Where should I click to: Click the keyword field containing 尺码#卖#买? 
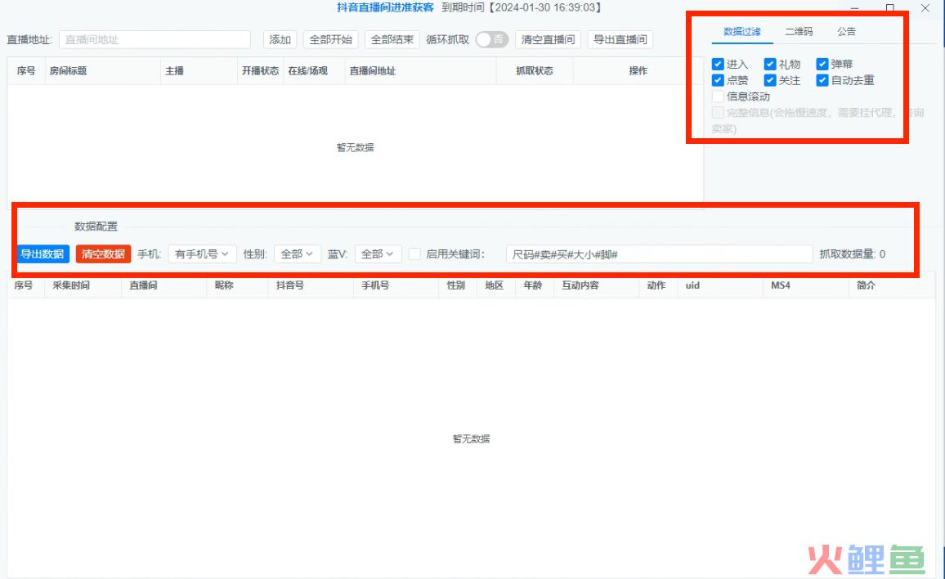[659, 254]
